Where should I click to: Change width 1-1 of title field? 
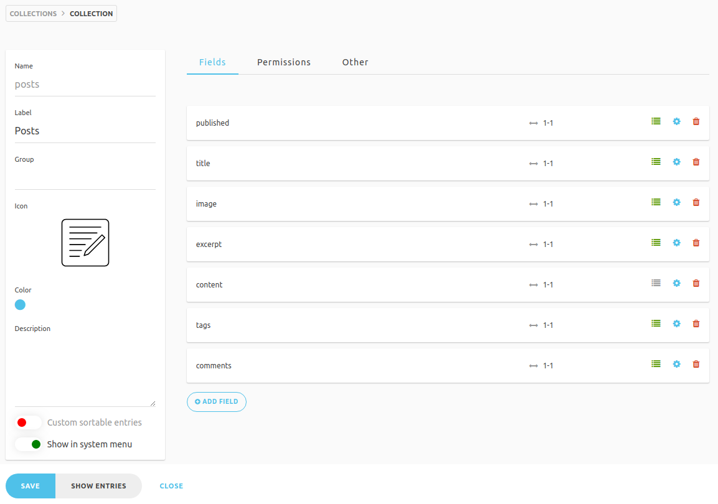coord(541,163)
